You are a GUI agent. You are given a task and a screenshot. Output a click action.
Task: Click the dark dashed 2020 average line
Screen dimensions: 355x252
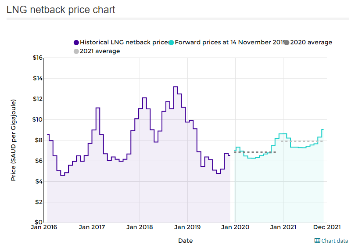[255, 152]
